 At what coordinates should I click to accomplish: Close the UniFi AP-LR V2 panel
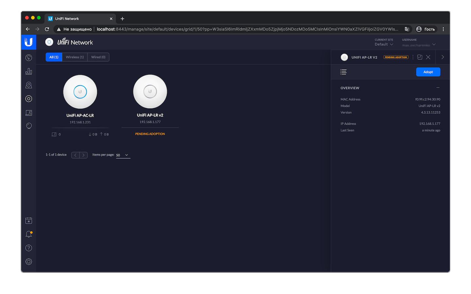428,57
